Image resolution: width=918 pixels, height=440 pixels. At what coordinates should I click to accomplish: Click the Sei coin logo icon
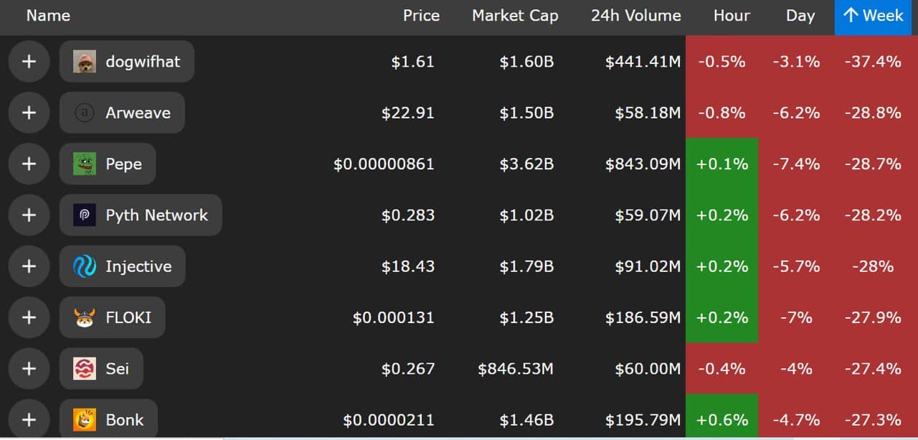click(85, 369)
